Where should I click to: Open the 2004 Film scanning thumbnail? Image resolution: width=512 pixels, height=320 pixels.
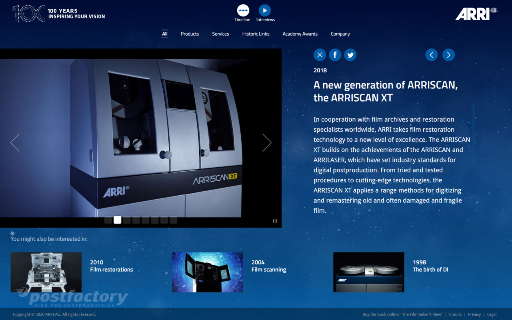point(207,272)
